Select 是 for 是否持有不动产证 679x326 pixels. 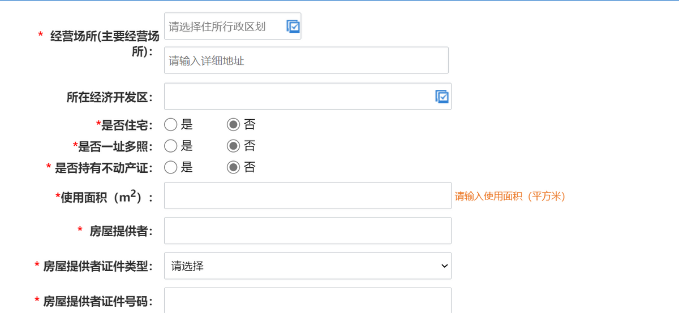[170, 167]
